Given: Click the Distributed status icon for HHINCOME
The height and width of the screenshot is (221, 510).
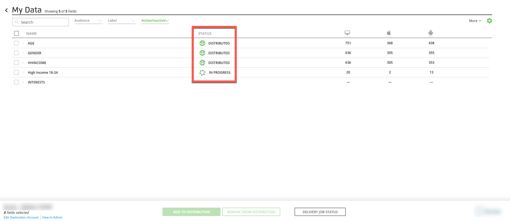Looking at the screenshot, I should pyautogui.click(x=202, y=63).
